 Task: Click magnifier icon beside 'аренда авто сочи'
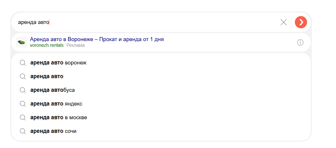(23, 131)
